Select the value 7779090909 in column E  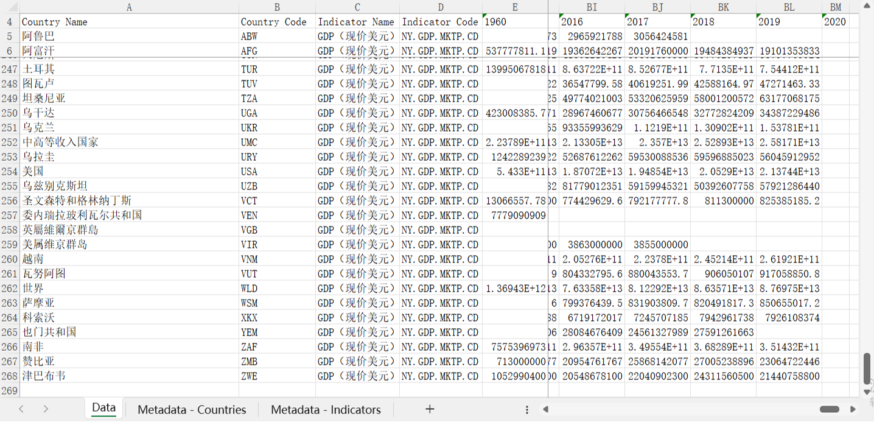tap(515, 216)
